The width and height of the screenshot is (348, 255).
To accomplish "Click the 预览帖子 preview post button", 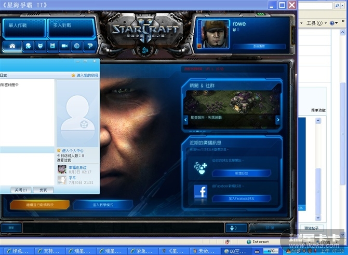I will click(x=311, y=228).
